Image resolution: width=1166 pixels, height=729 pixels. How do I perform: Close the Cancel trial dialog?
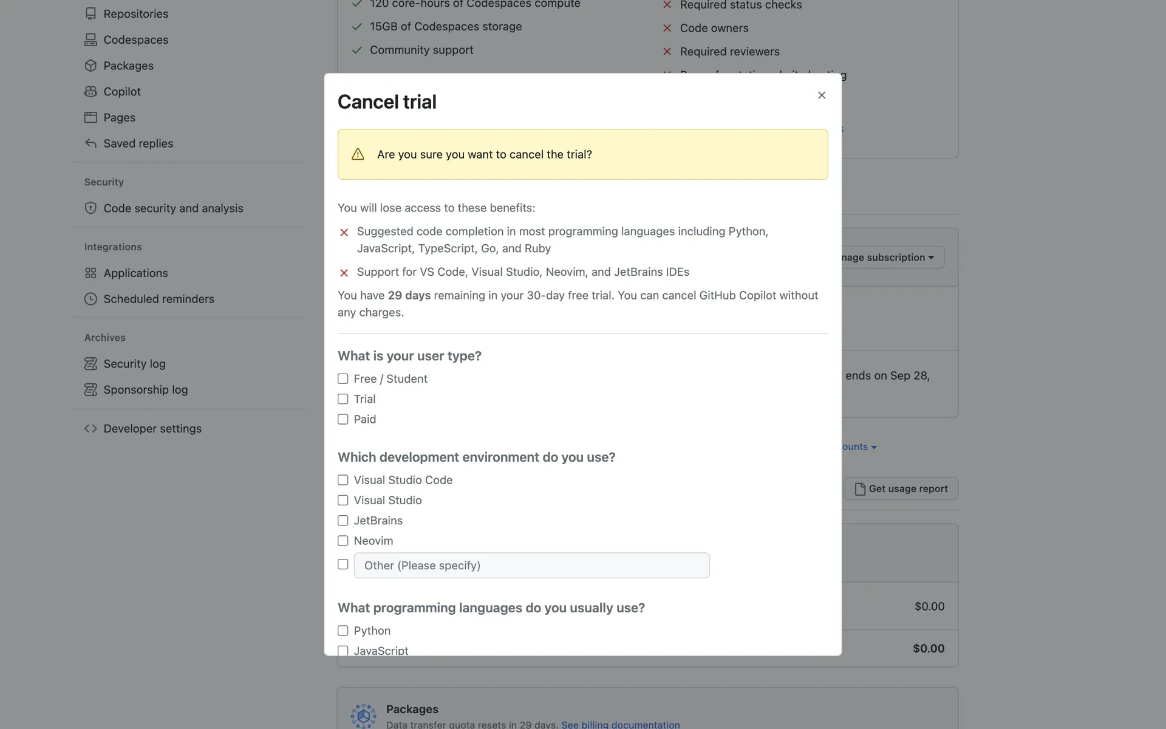coord(822,95)
